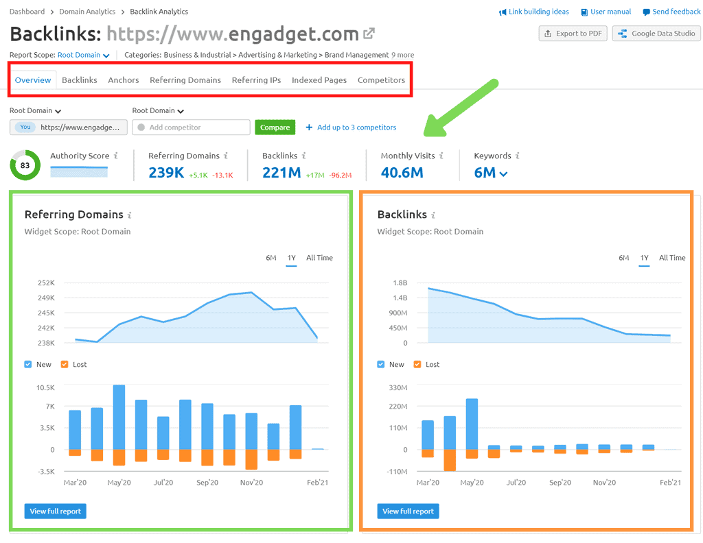Open the Anchors tab
This screenshot has width=703, height=543.
coord(124,80)
